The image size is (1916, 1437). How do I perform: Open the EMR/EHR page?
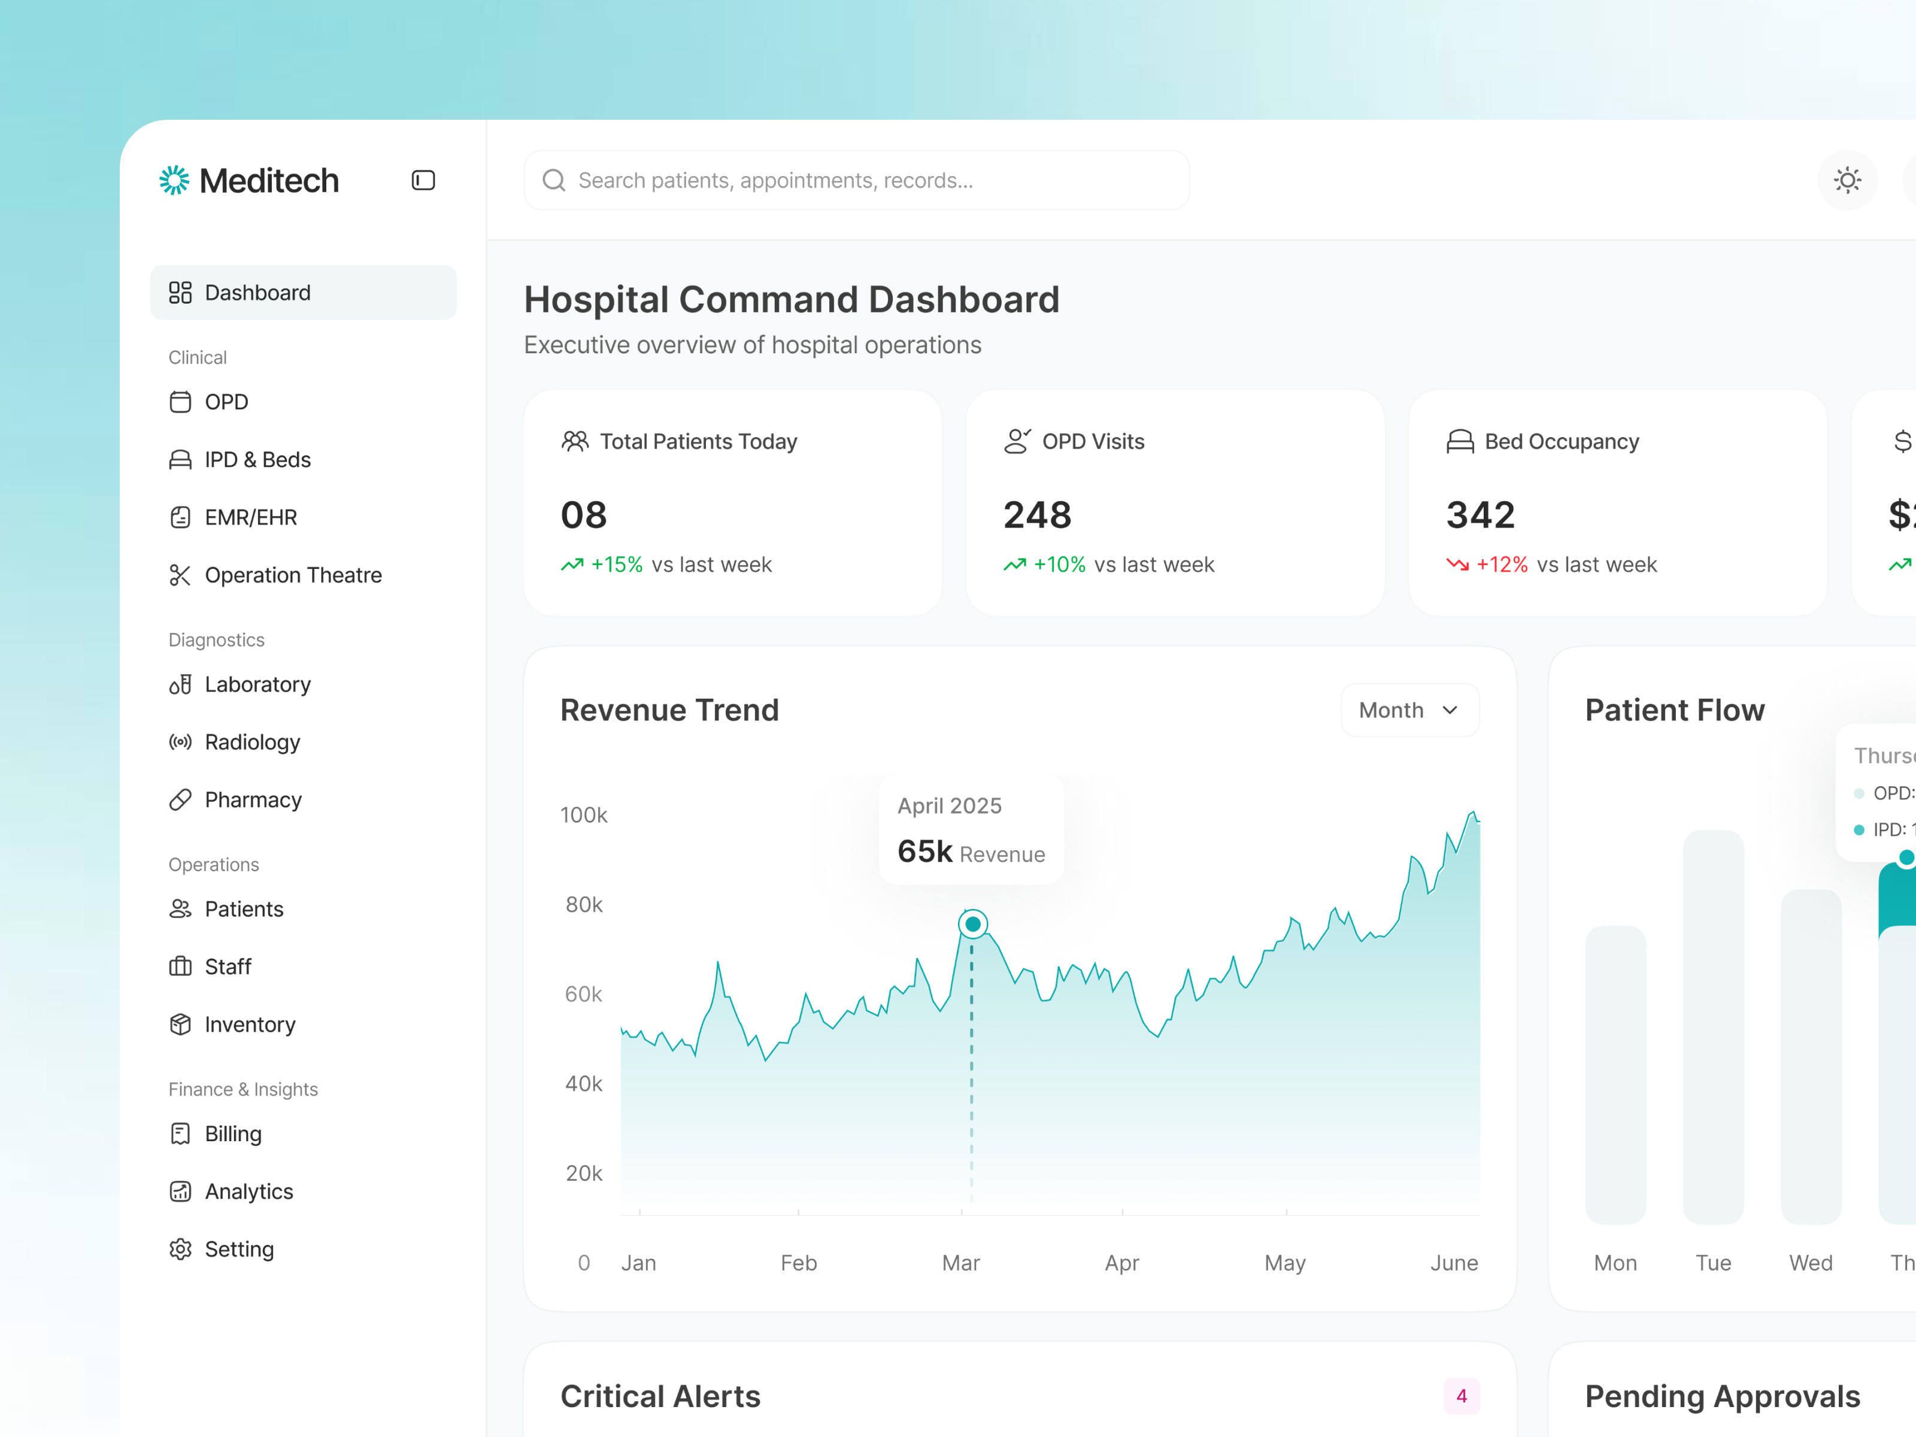click(x=250, y=516)
